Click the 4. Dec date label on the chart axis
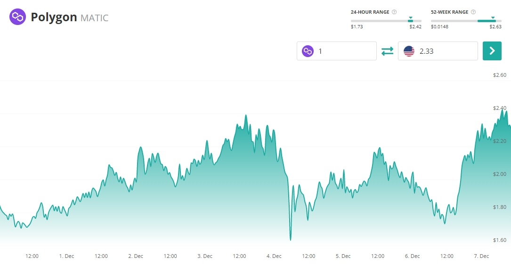The height and width of the screenshot is (265, 511). pos(274,256)
